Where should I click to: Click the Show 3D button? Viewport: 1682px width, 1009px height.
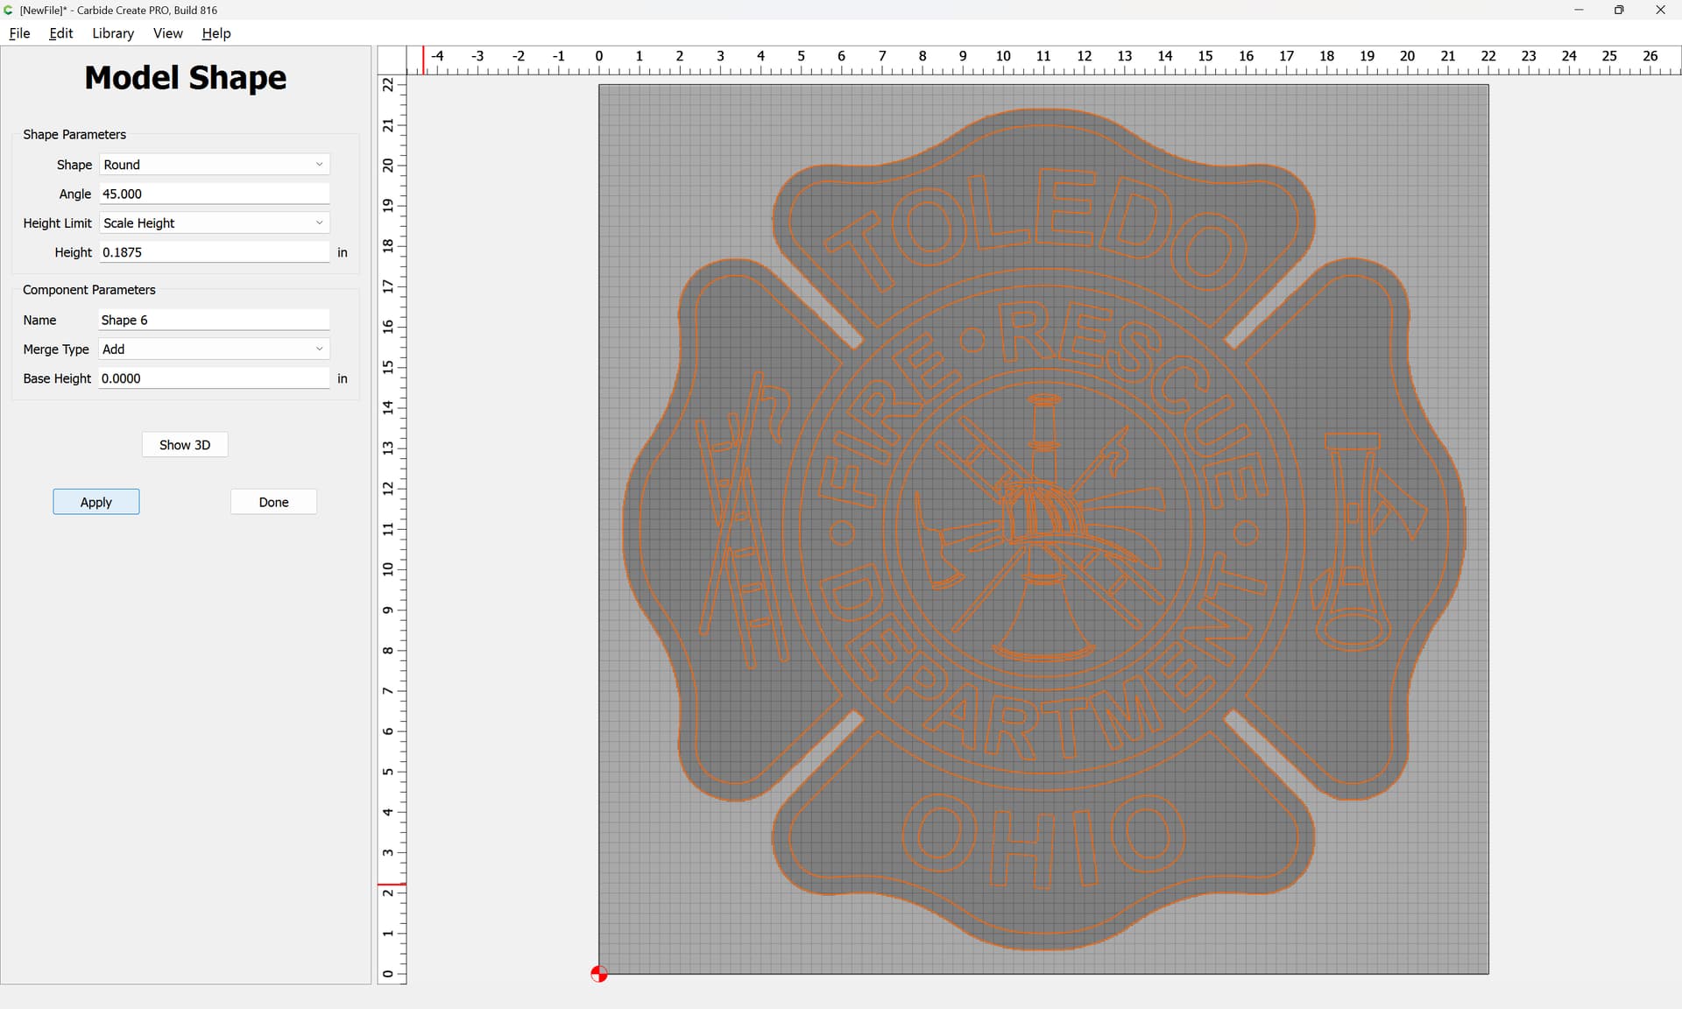(x=185, y=445)
